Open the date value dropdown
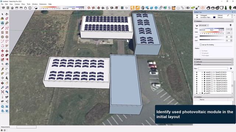The width and height of the screenshot is (236, 132). tap(229, 33)
